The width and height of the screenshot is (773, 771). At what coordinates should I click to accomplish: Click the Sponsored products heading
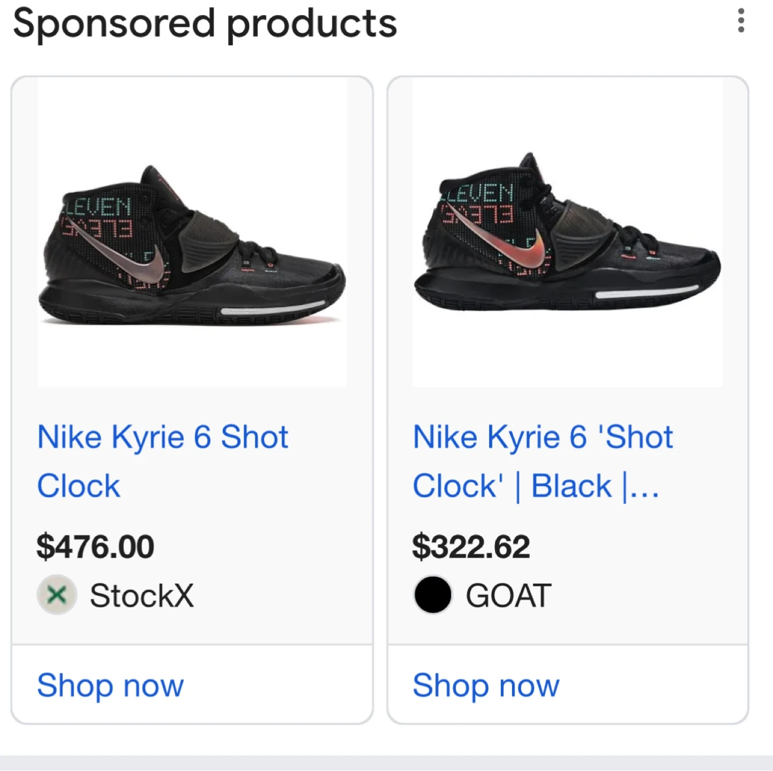(205, 24)
